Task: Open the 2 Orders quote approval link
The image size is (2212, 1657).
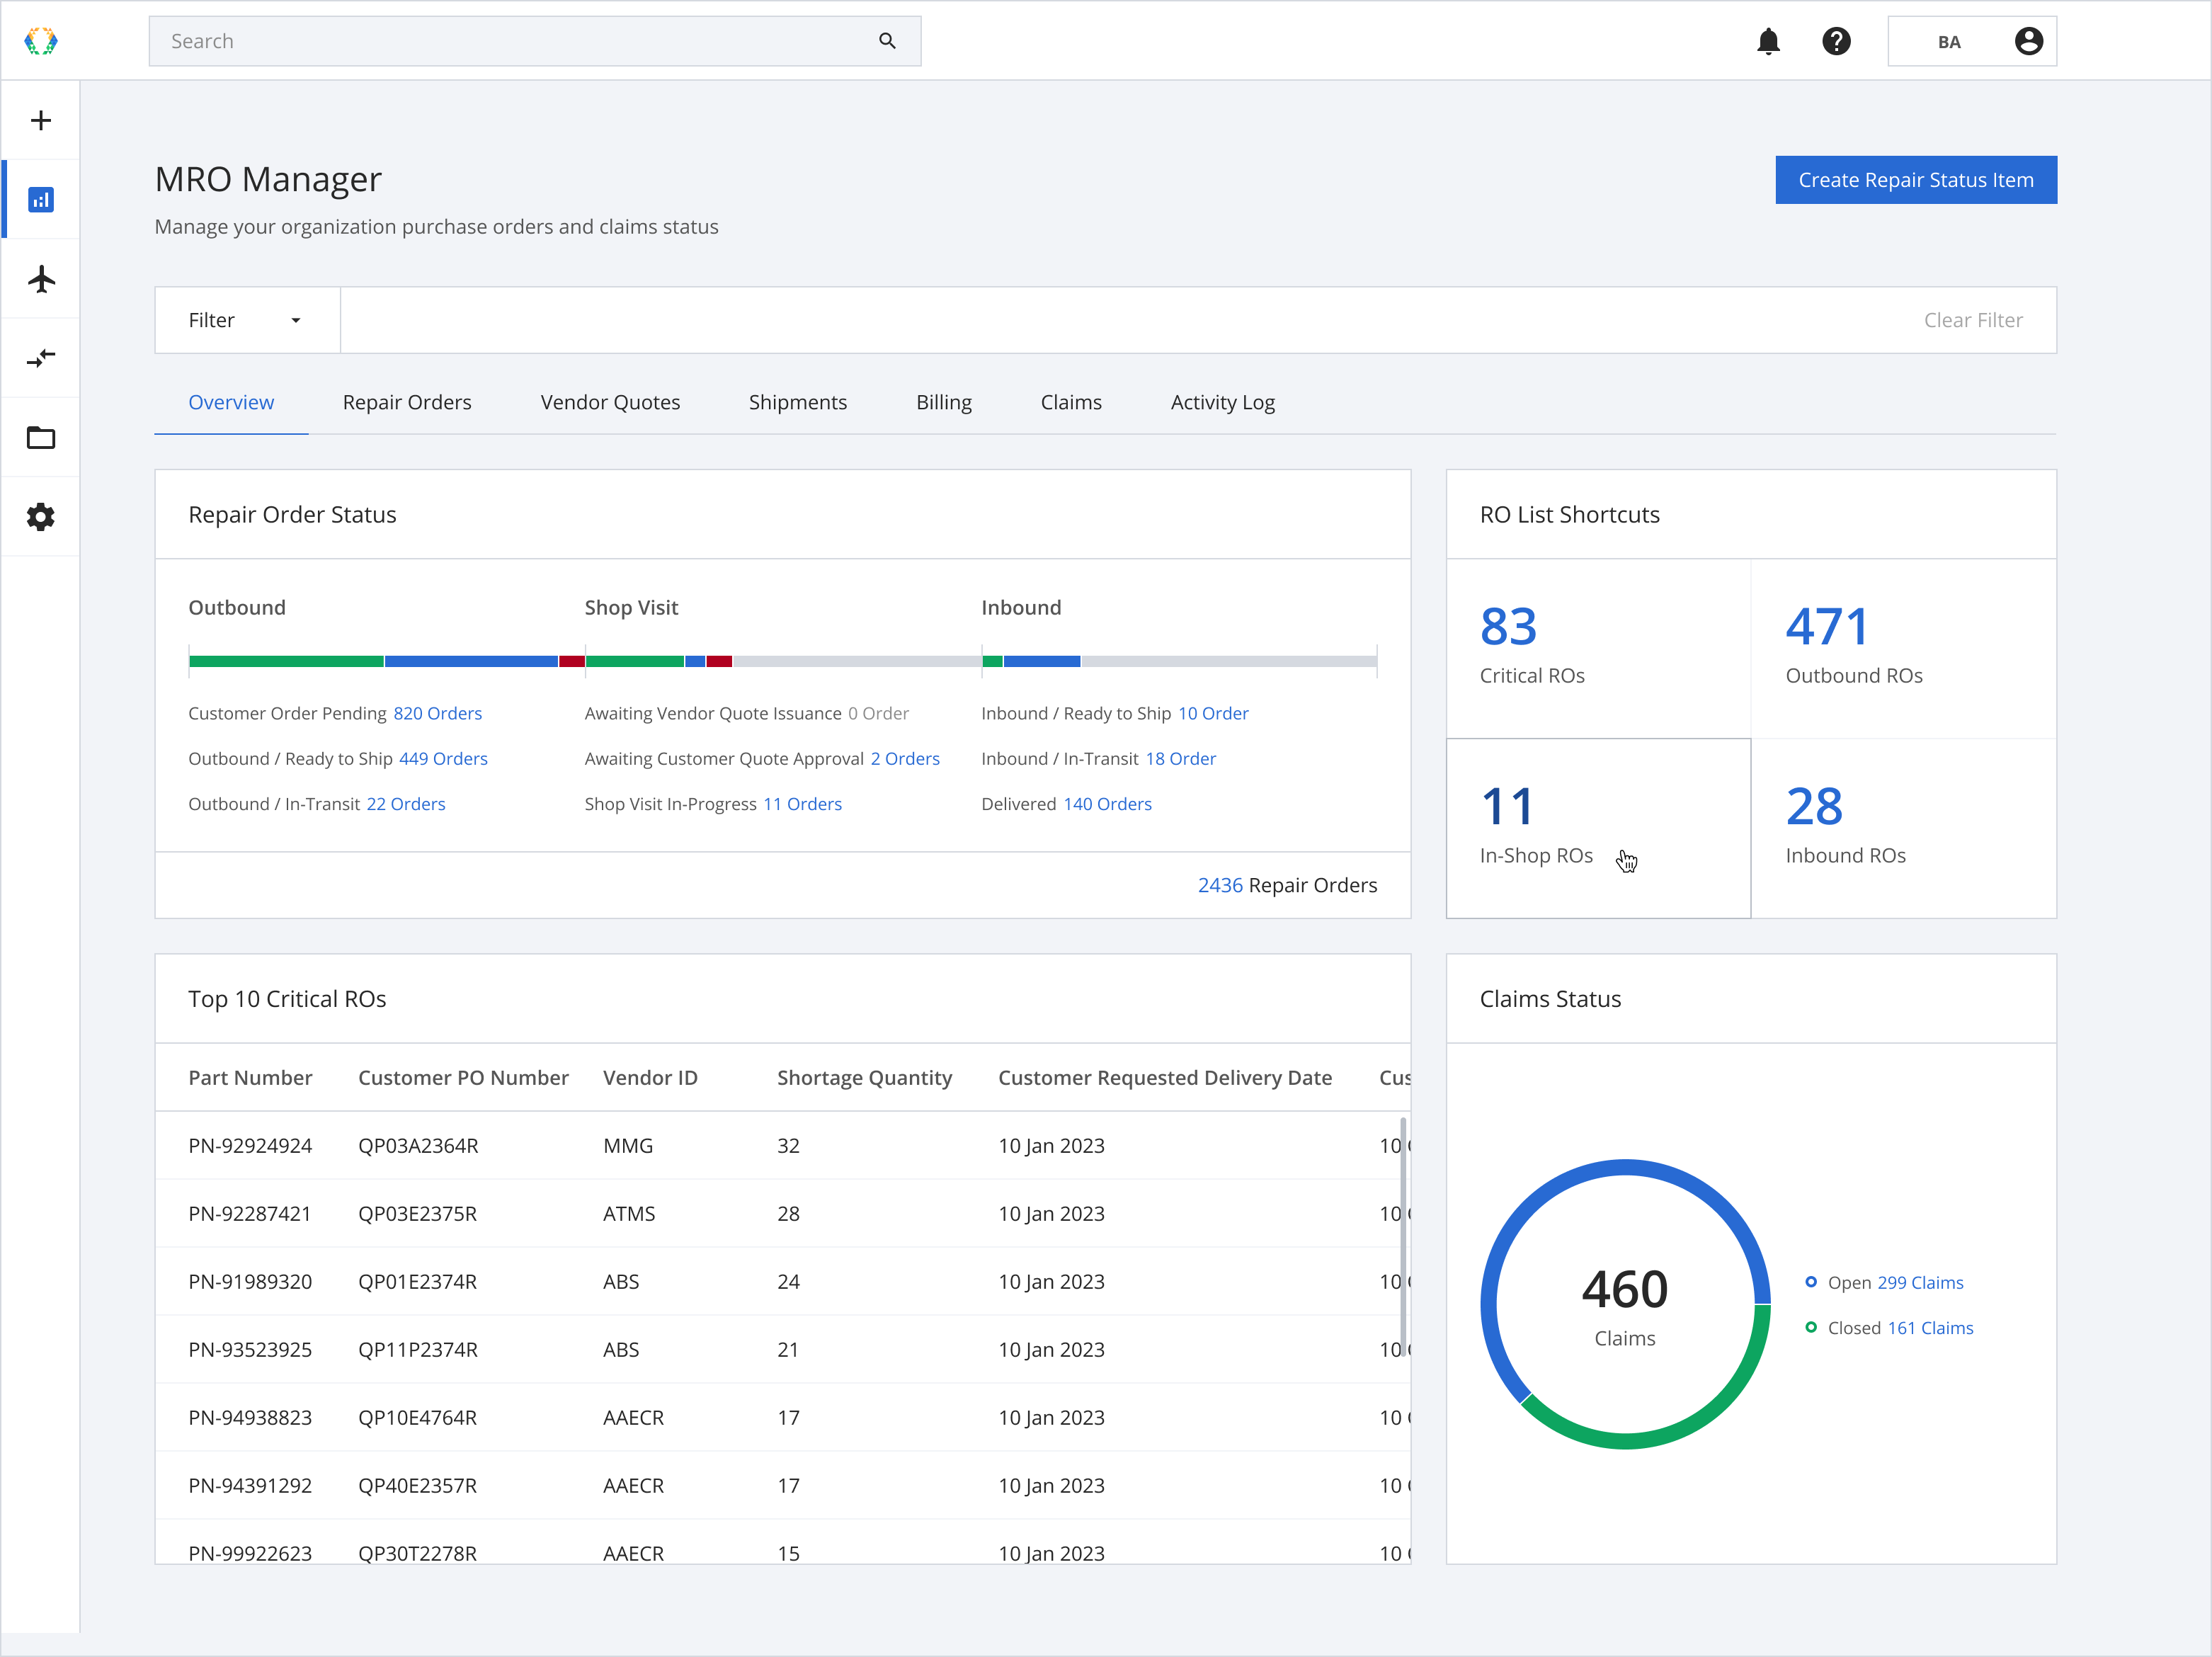Action: (905, 759)
